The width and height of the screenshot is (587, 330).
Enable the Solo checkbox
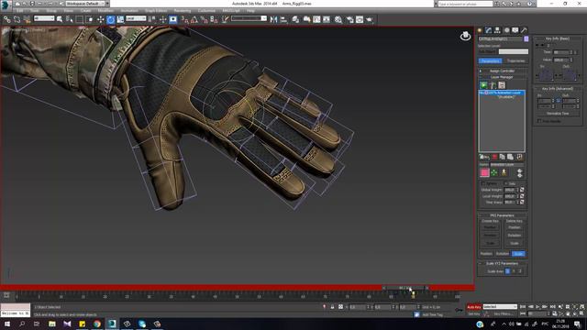pyautogui.click(x=505, y=183)
